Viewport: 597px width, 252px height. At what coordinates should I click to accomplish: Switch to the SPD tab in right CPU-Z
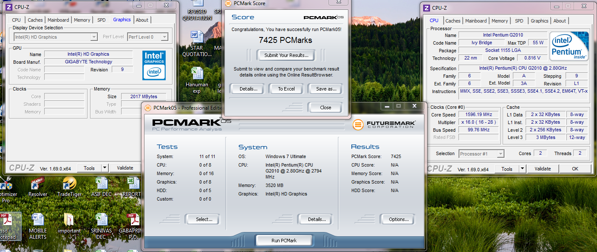click(x=519, y=21)
